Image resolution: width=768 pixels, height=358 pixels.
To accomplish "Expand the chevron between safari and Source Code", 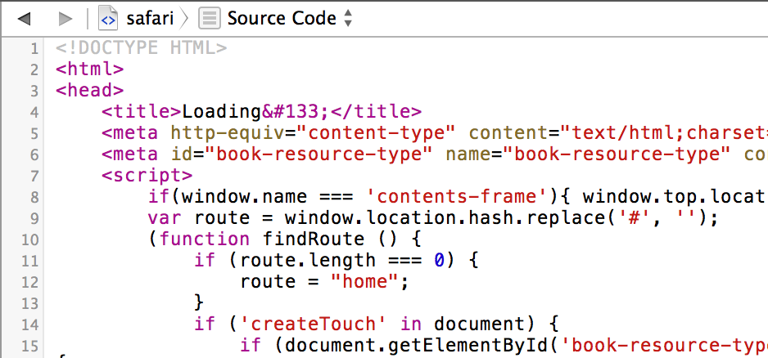I will coord(186,18).
